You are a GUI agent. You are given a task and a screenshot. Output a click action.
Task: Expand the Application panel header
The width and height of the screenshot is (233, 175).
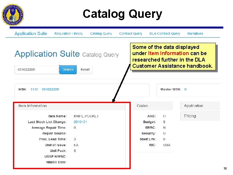pyautogui.click(x=200, y=106)
